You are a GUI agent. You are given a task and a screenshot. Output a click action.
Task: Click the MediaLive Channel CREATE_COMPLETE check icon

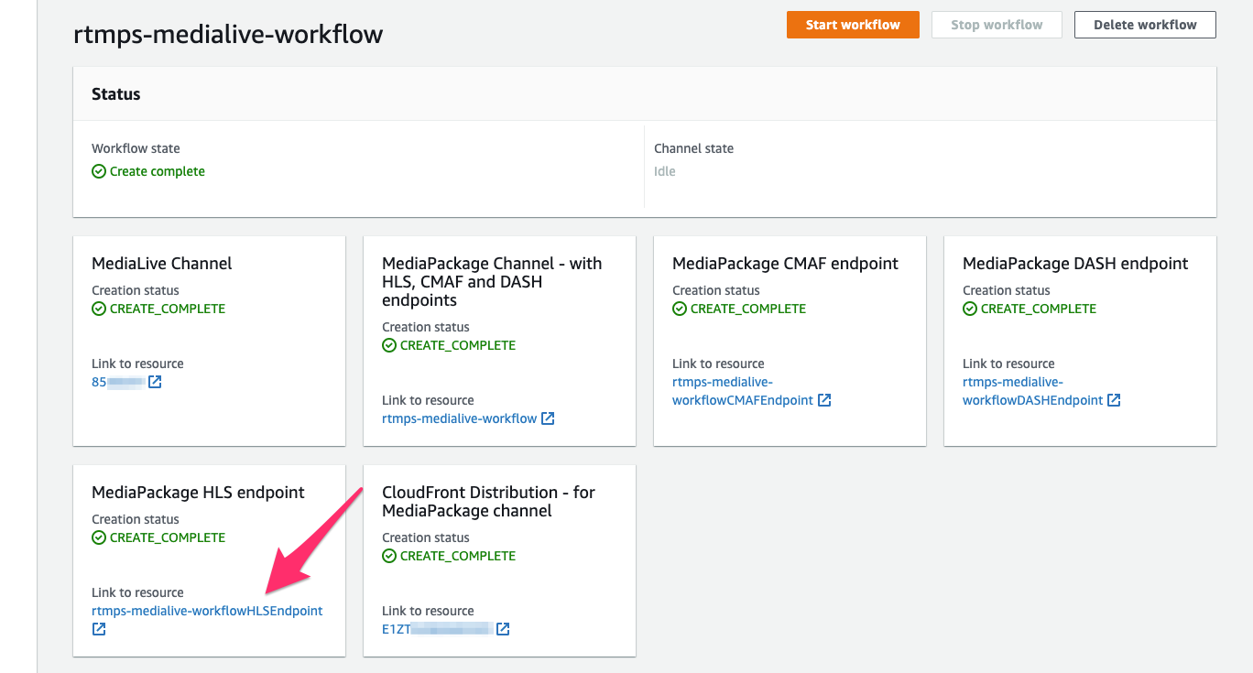coord(99,309)
